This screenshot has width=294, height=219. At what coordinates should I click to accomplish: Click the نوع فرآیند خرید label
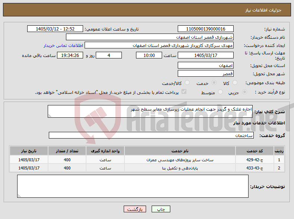(x=270, y=92)
